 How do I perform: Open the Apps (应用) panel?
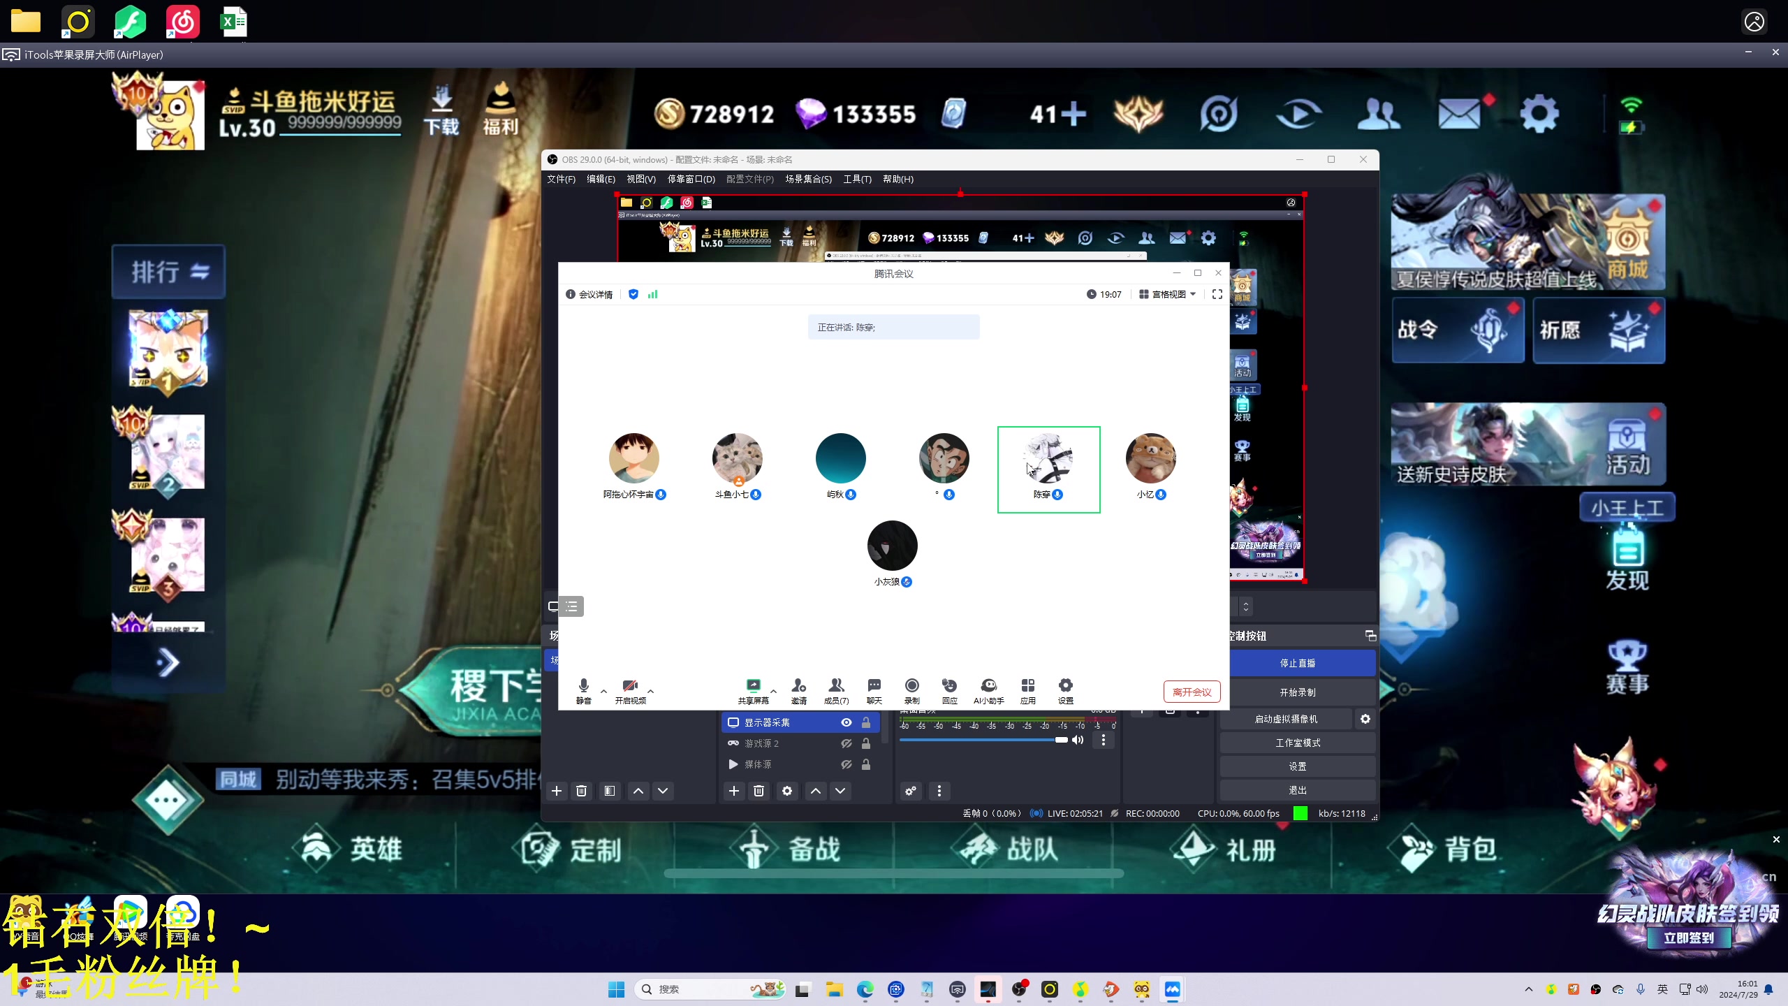(x=1027, y=690)
